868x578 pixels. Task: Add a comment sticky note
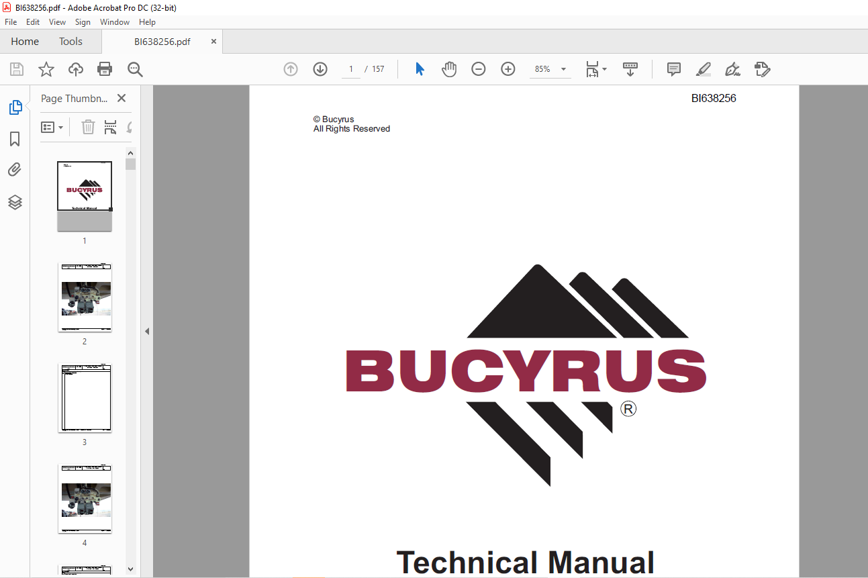[x=673, y=69]
